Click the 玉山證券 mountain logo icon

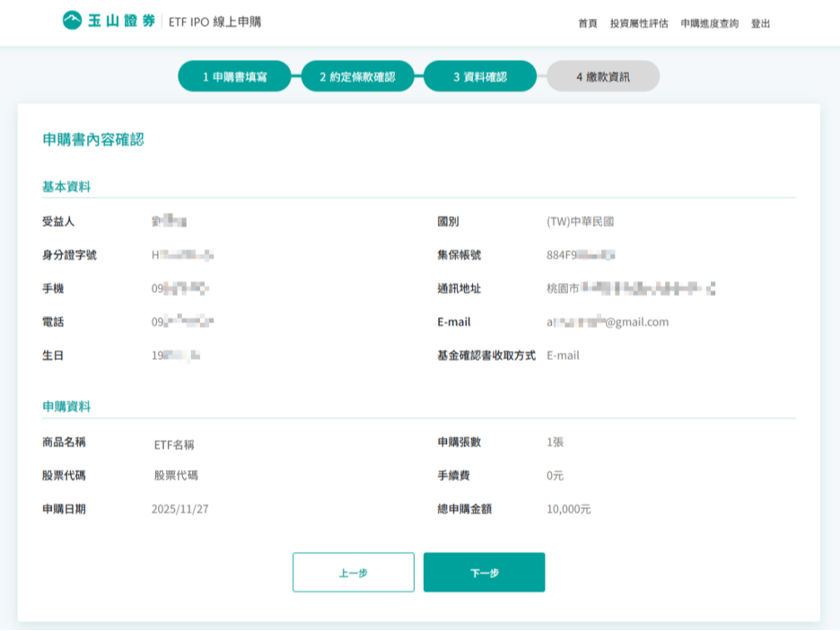click(x=72, y=21)
